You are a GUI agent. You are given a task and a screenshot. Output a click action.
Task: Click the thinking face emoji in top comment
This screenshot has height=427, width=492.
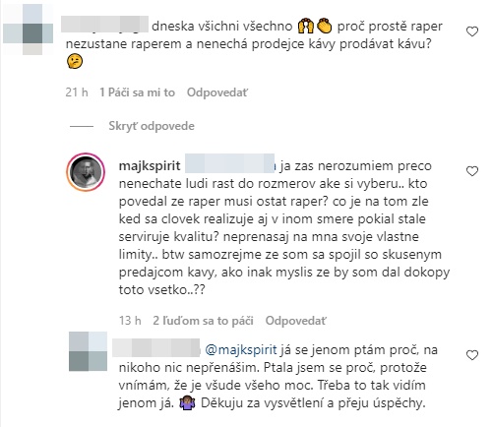(x=75, y=62)
